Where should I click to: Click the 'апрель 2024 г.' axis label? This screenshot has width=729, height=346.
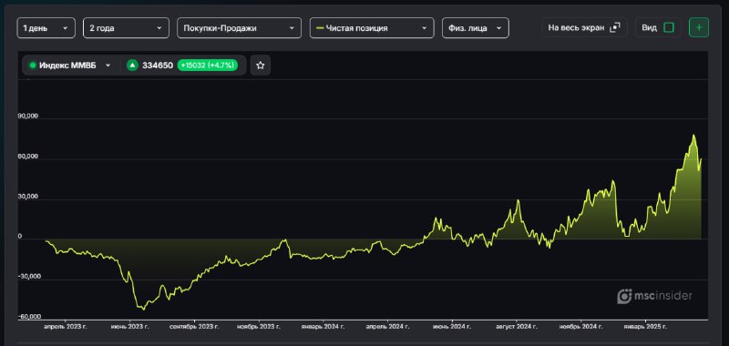[388, 327]
